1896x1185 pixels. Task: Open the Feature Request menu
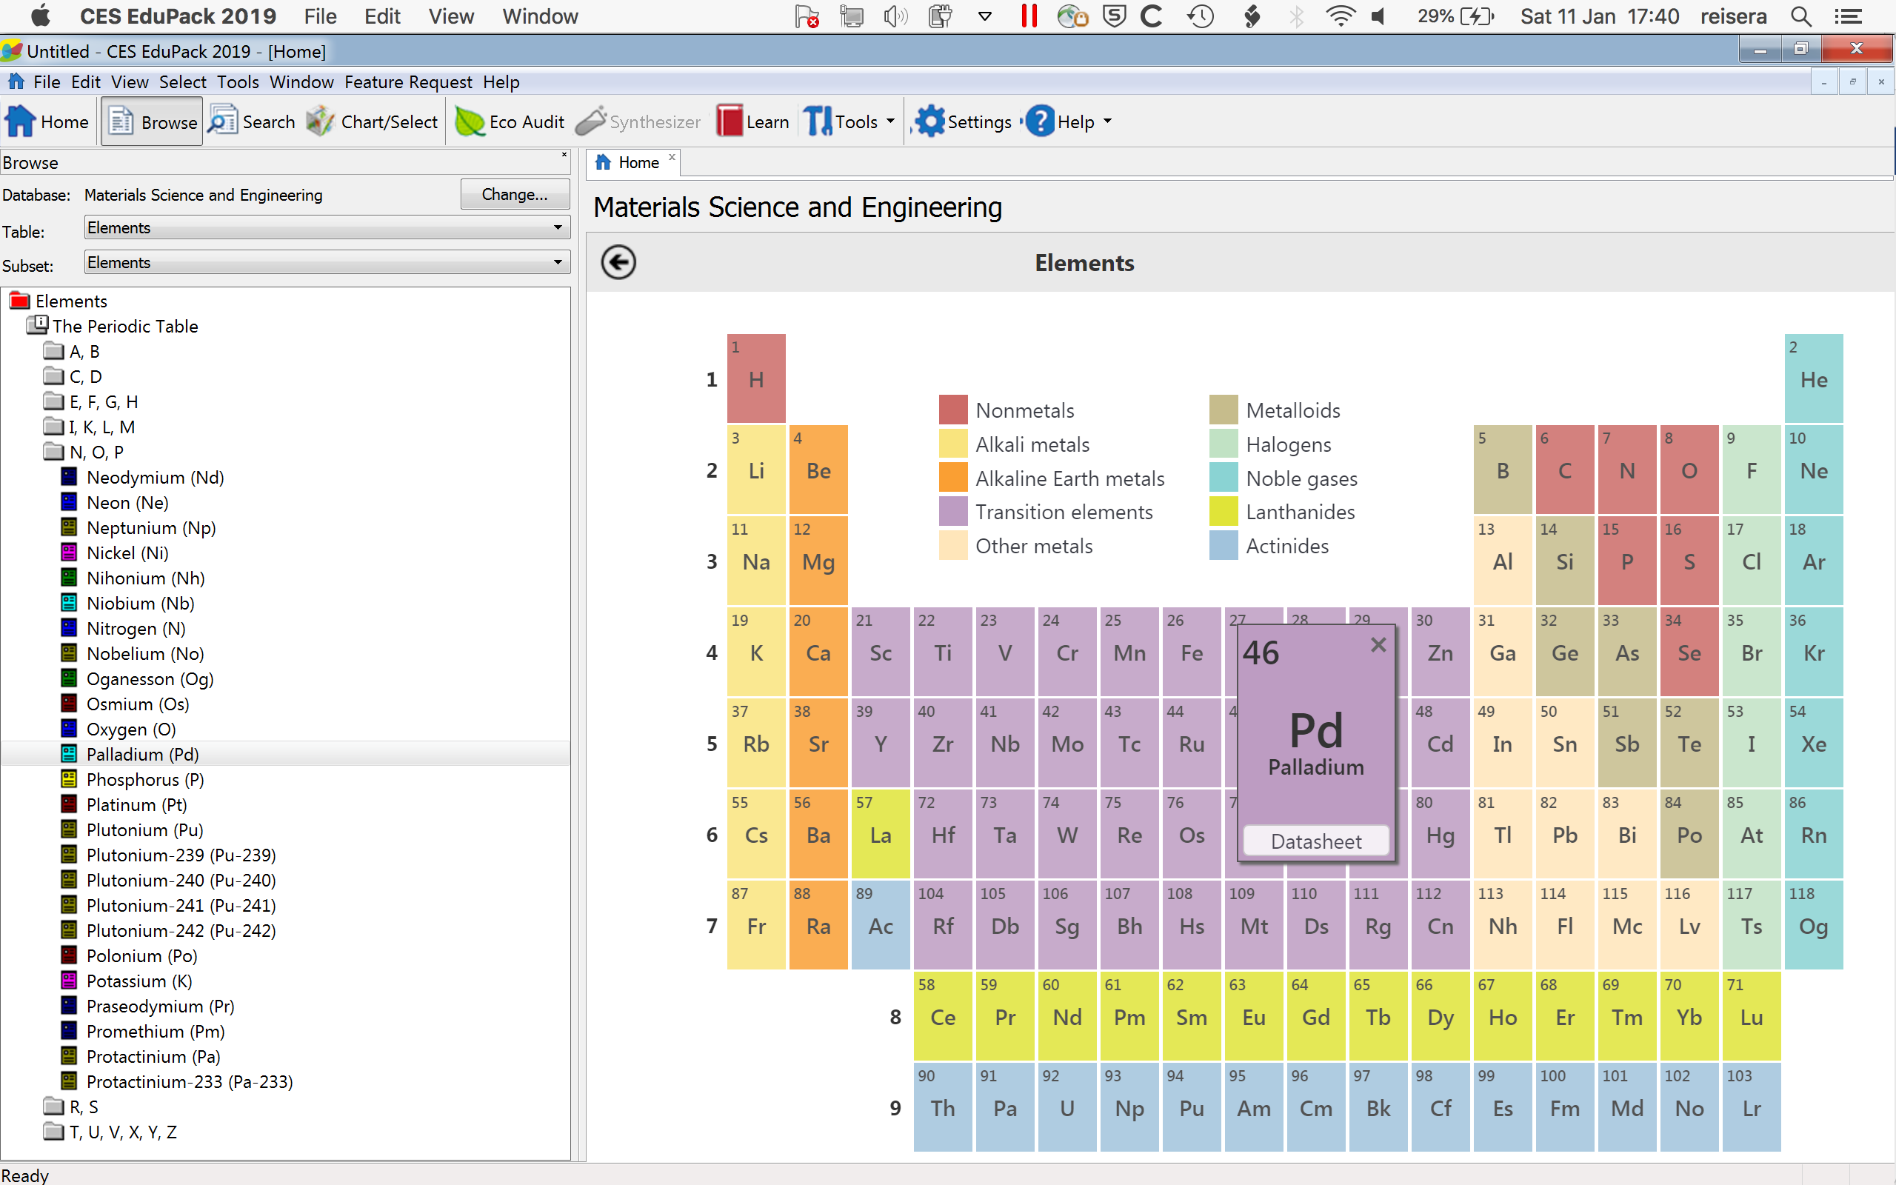(408, 82)
